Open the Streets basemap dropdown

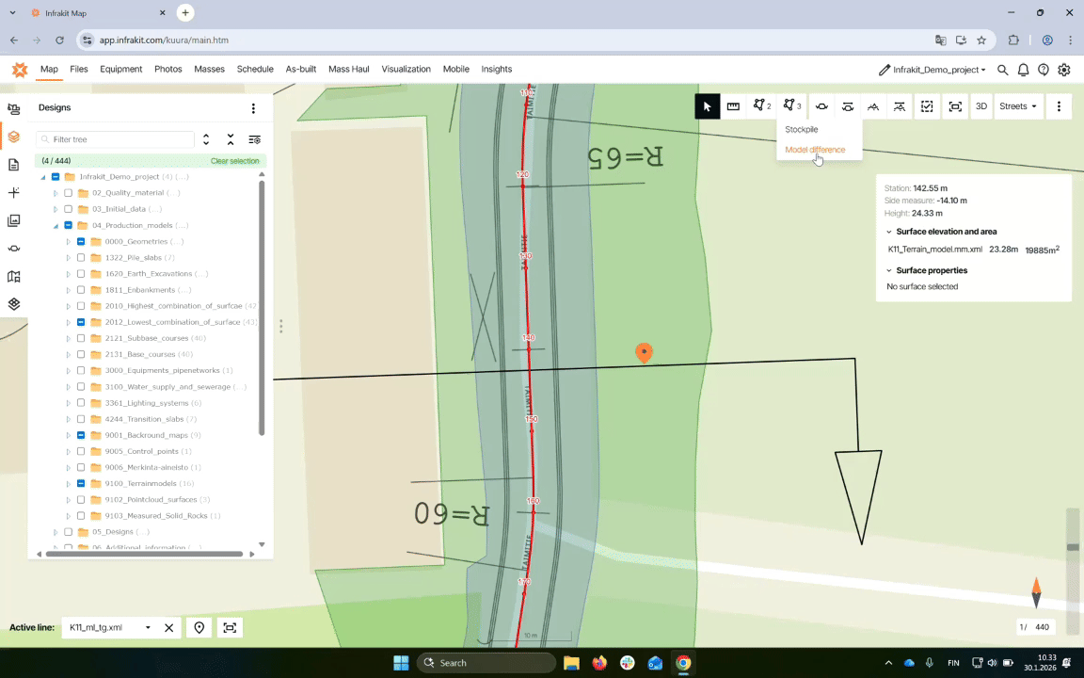pyautogui.click(x=1018, y=106)
